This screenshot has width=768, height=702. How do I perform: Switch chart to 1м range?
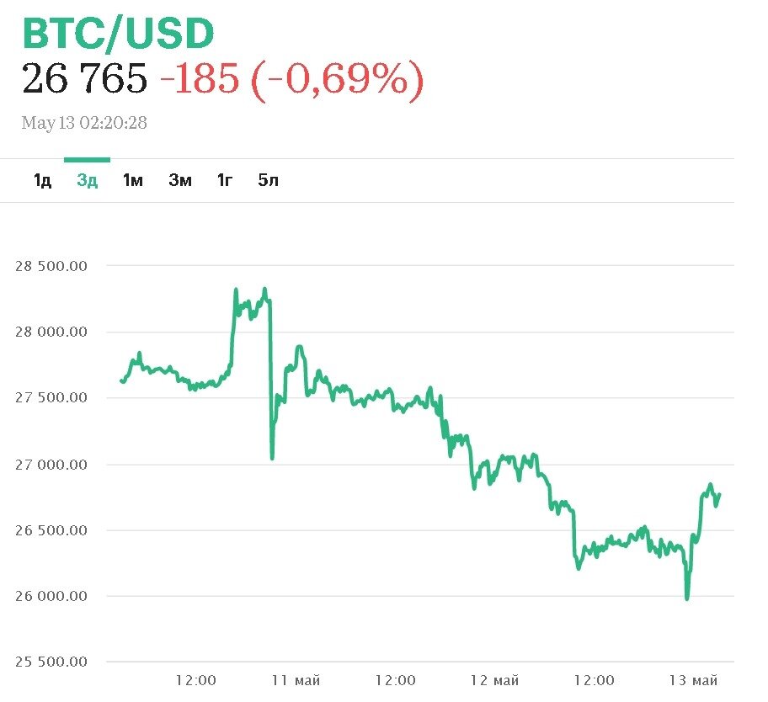pyautogui.click(x=133, y=180)
